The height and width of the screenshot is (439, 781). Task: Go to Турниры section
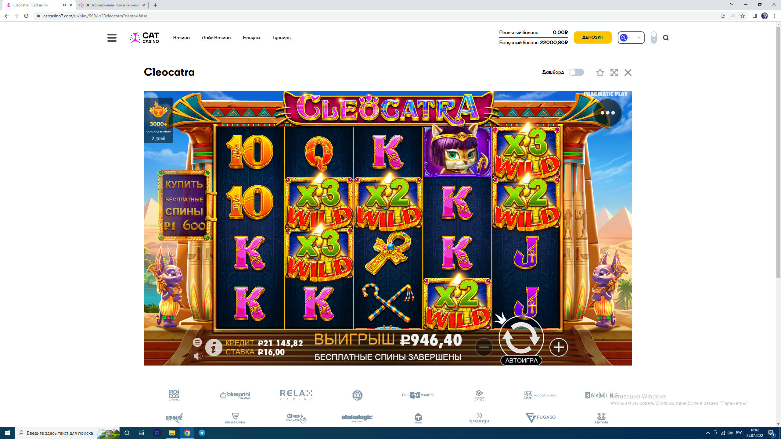[282, 38]
